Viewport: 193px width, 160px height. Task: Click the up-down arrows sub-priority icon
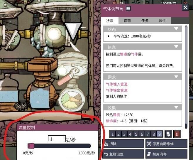pyautogui.click(x=168, y=134)
